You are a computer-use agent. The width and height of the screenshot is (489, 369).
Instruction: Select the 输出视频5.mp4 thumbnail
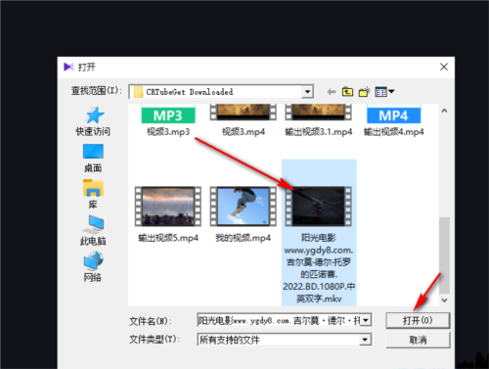pos(168,207)
